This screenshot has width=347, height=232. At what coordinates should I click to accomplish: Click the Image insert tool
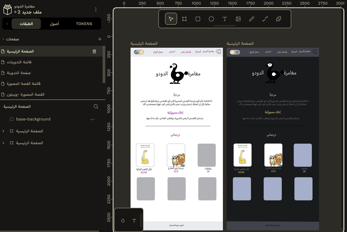[x=238, y=19]
